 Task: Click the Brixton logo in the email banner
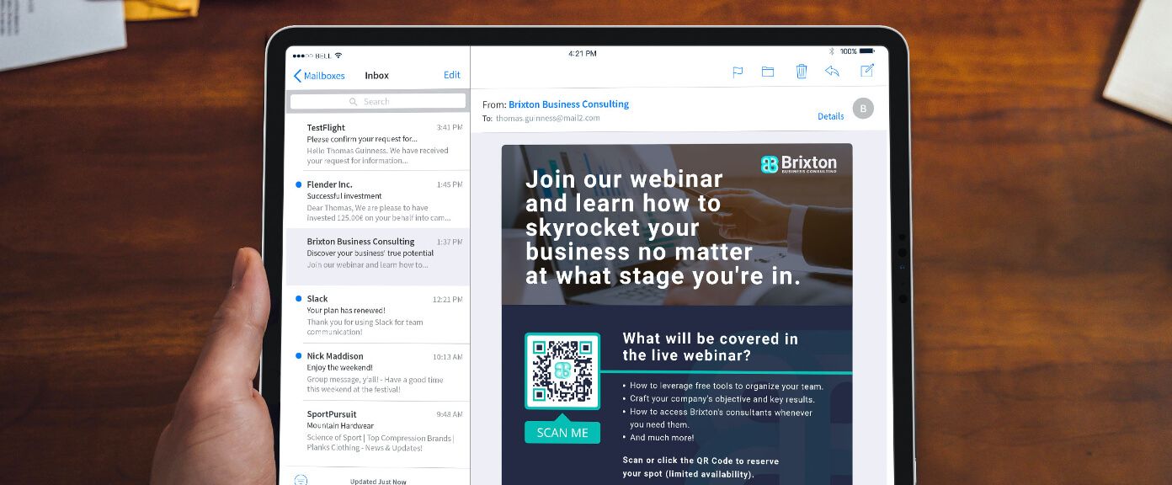click(799, 164)
